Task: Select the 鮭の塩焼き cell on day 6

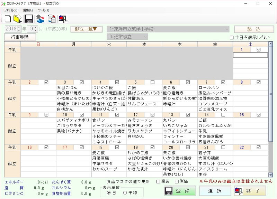Action: click(180, 93)
